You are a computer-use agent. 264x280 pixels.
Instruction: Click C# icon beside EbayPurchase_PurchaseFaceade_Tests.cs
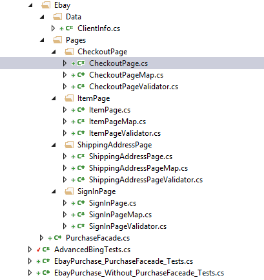[46, 261]
